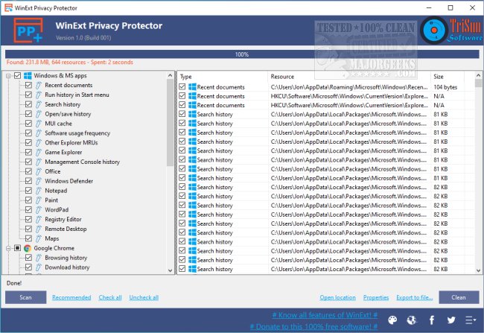Image resolution: width=484 pixels, height=333 pixels.
Task: Click the brush icon next to Notepad
Action: point(38,191)
